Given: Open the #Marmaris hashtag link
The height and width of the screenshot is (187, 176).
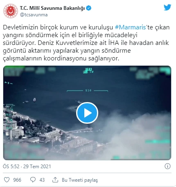Looking at the screenshot, I should coord(131,27).
